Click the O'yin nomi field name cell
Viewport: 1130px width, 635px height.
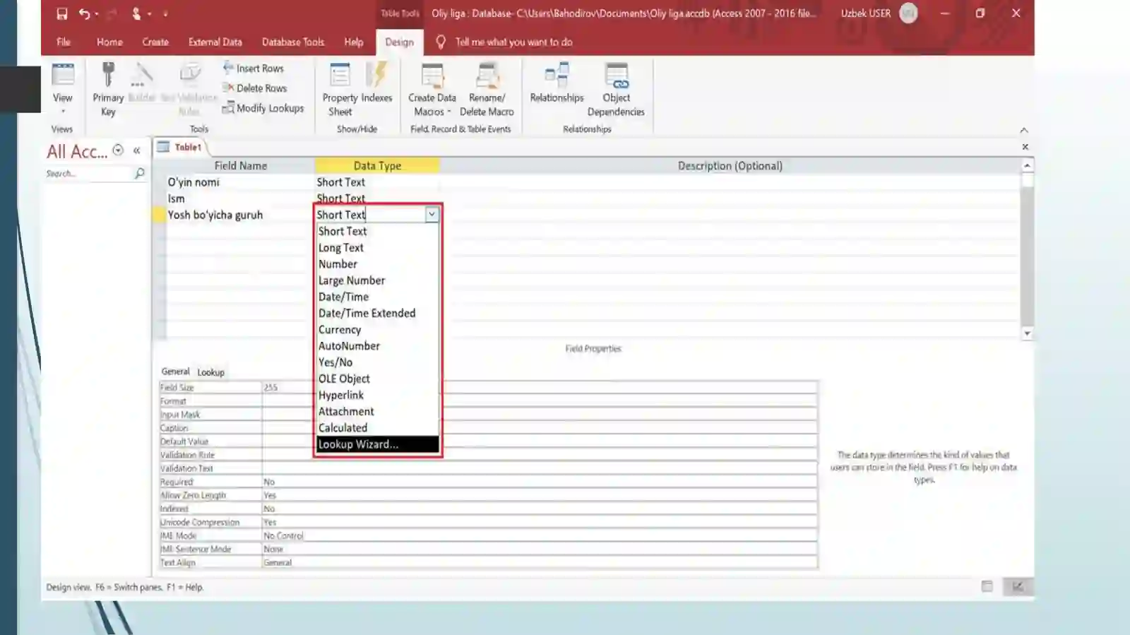[x=240, y=182]
